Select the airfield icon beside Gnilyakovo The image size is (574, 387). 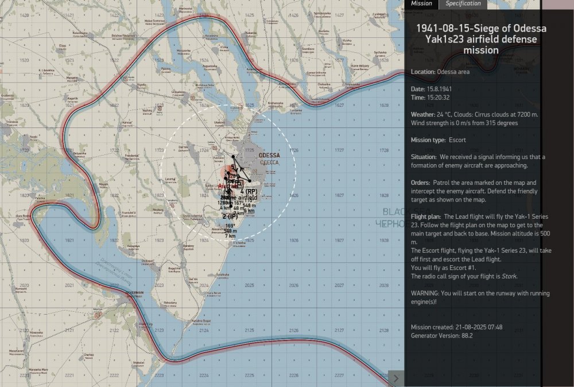[192, 98]
